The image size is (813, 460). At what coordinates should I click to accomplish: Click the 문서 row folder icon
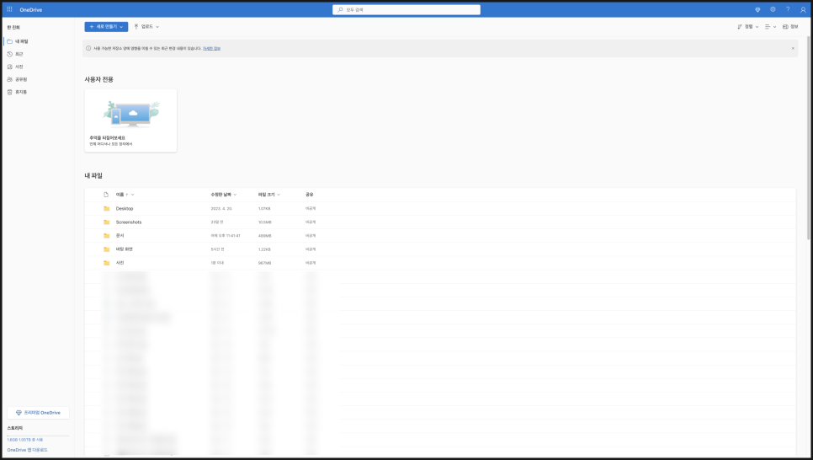point(106,236)
